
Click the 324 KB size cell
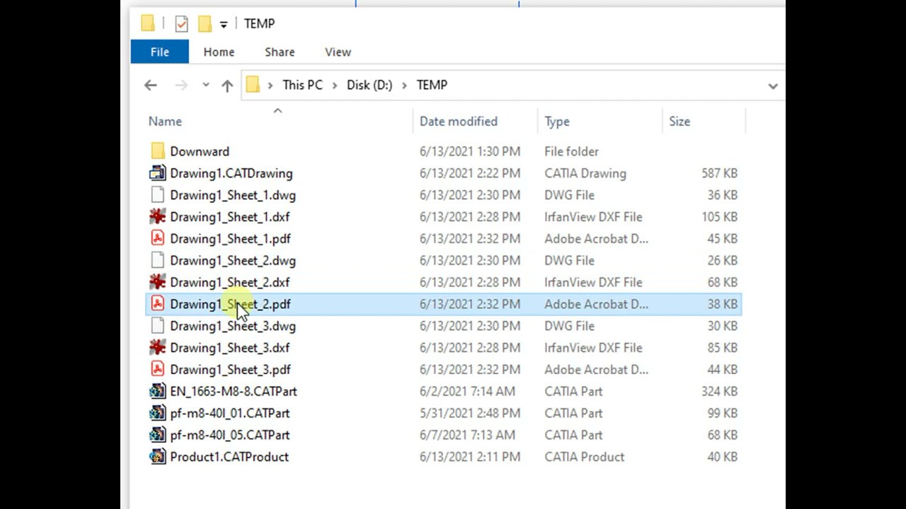click(x=720, y=392)
